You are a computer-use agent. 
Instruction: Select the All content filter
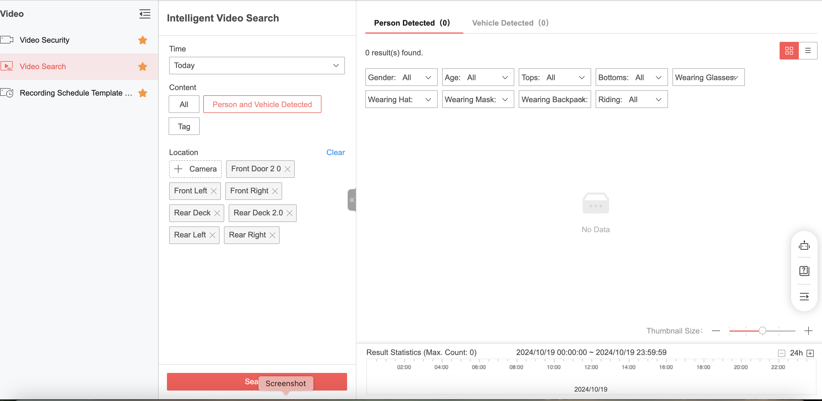pyautogui.click(x=184, y=104)
